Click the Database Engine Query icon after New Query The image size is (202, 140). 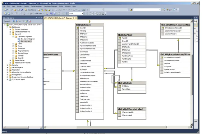pyautogui.click(x=39, y=10)
